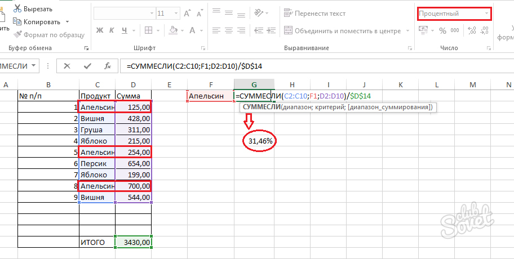Image resolution: width=514 pixels, height=259 pixels.
Task: Select column D header
Action: (x=133, y=84)
